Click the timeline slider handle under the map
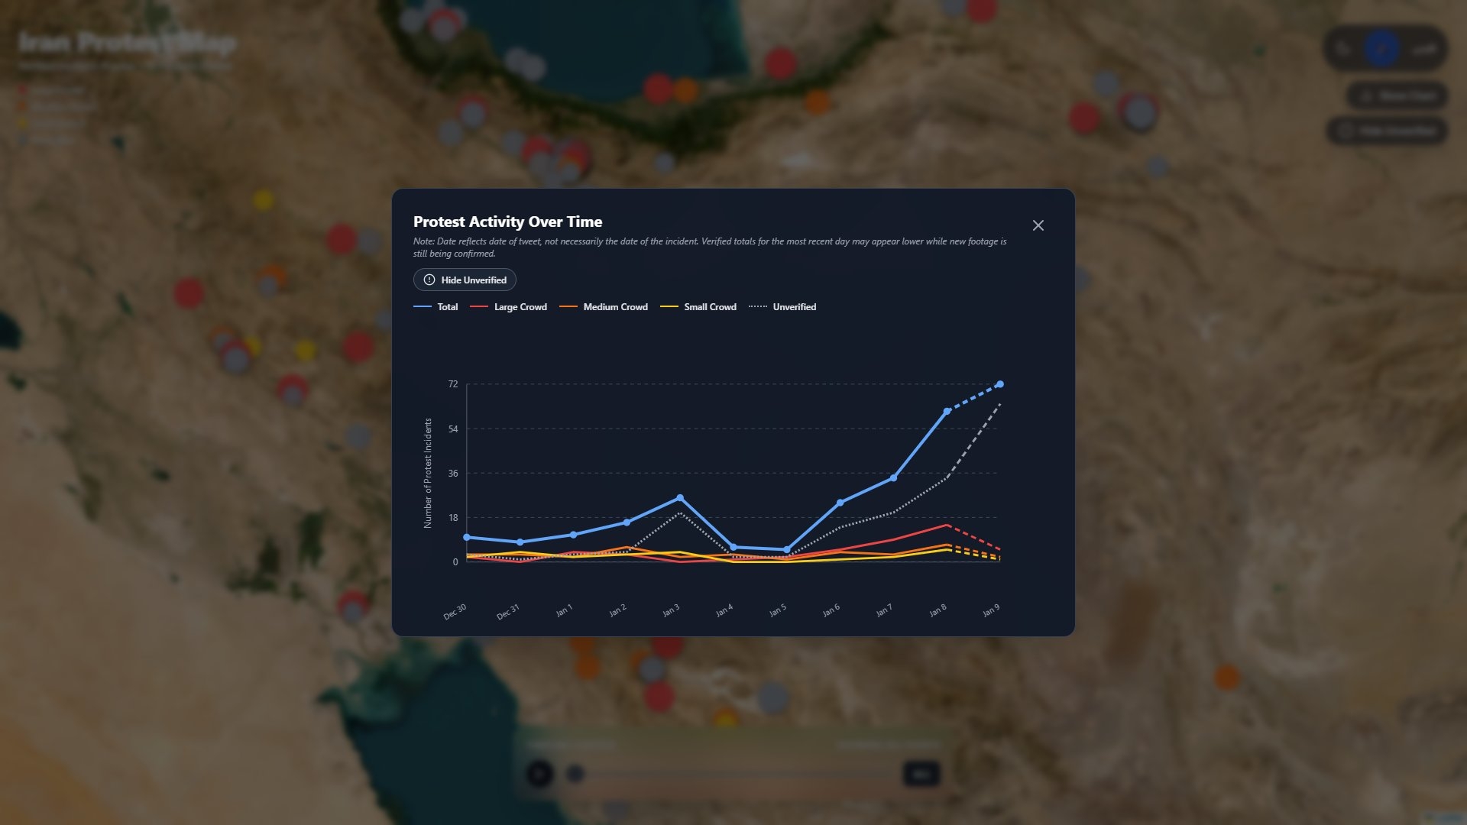The image size is (1467, 825). click(x=575, y=775)
